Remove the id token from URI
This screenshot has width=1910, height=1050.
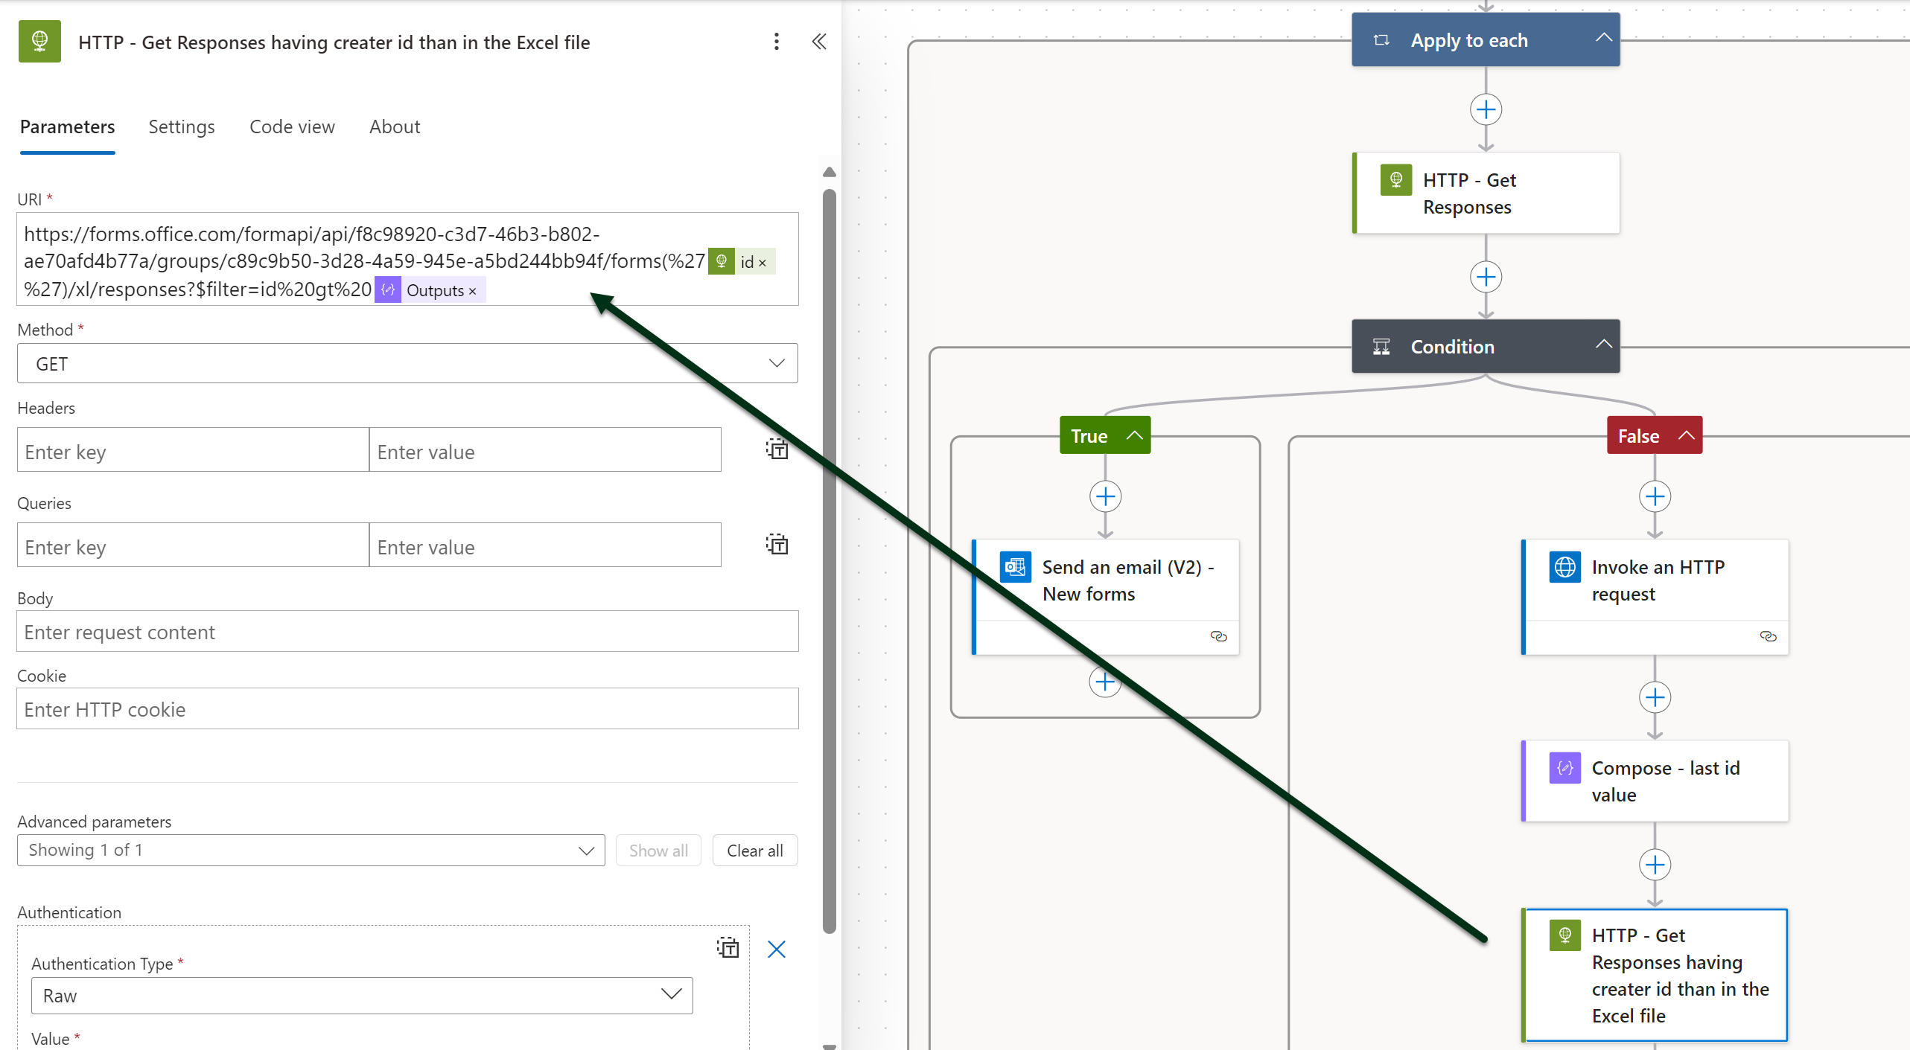(x=763, y=263)
